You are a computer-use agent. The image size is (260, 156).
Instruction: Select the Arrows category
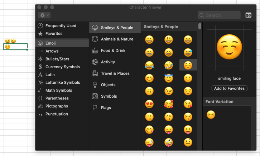click(x=52, y=51)
